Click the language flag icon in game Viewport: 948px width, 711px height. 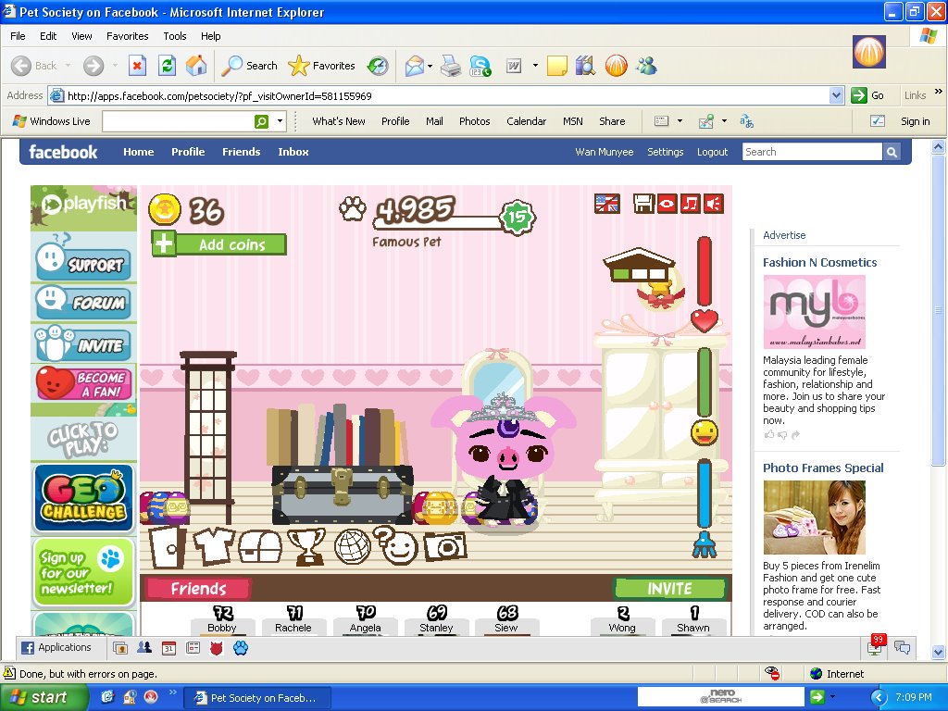coord(607,204)
